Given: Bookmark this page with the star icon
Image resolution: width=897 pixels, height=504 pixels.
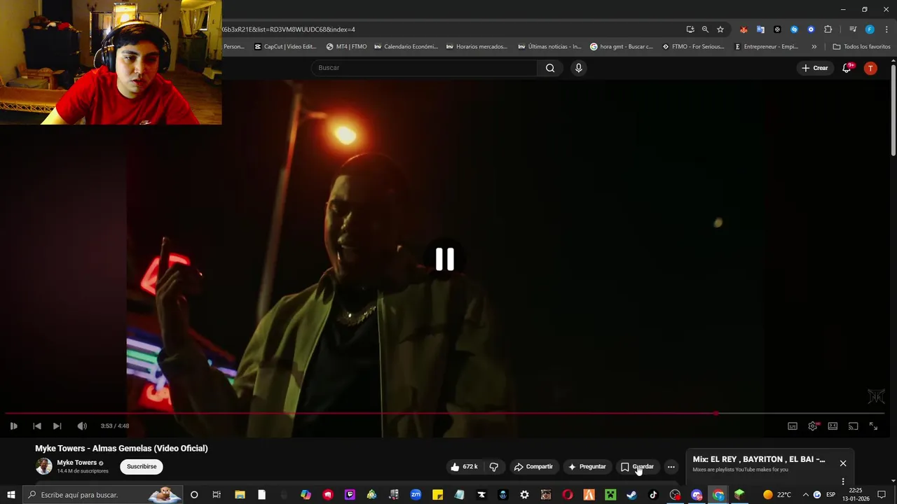Looking at the screenshot, I should coord(720,29).
